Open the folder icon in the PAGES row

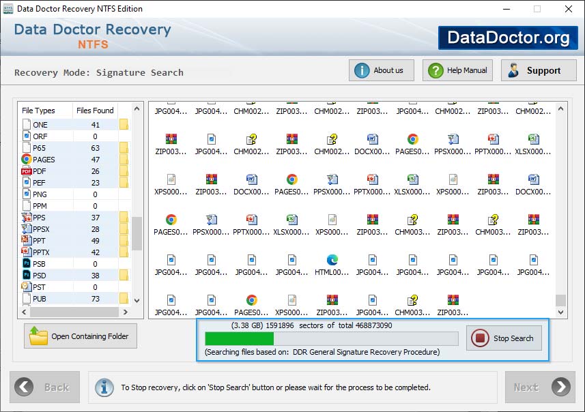124,159
